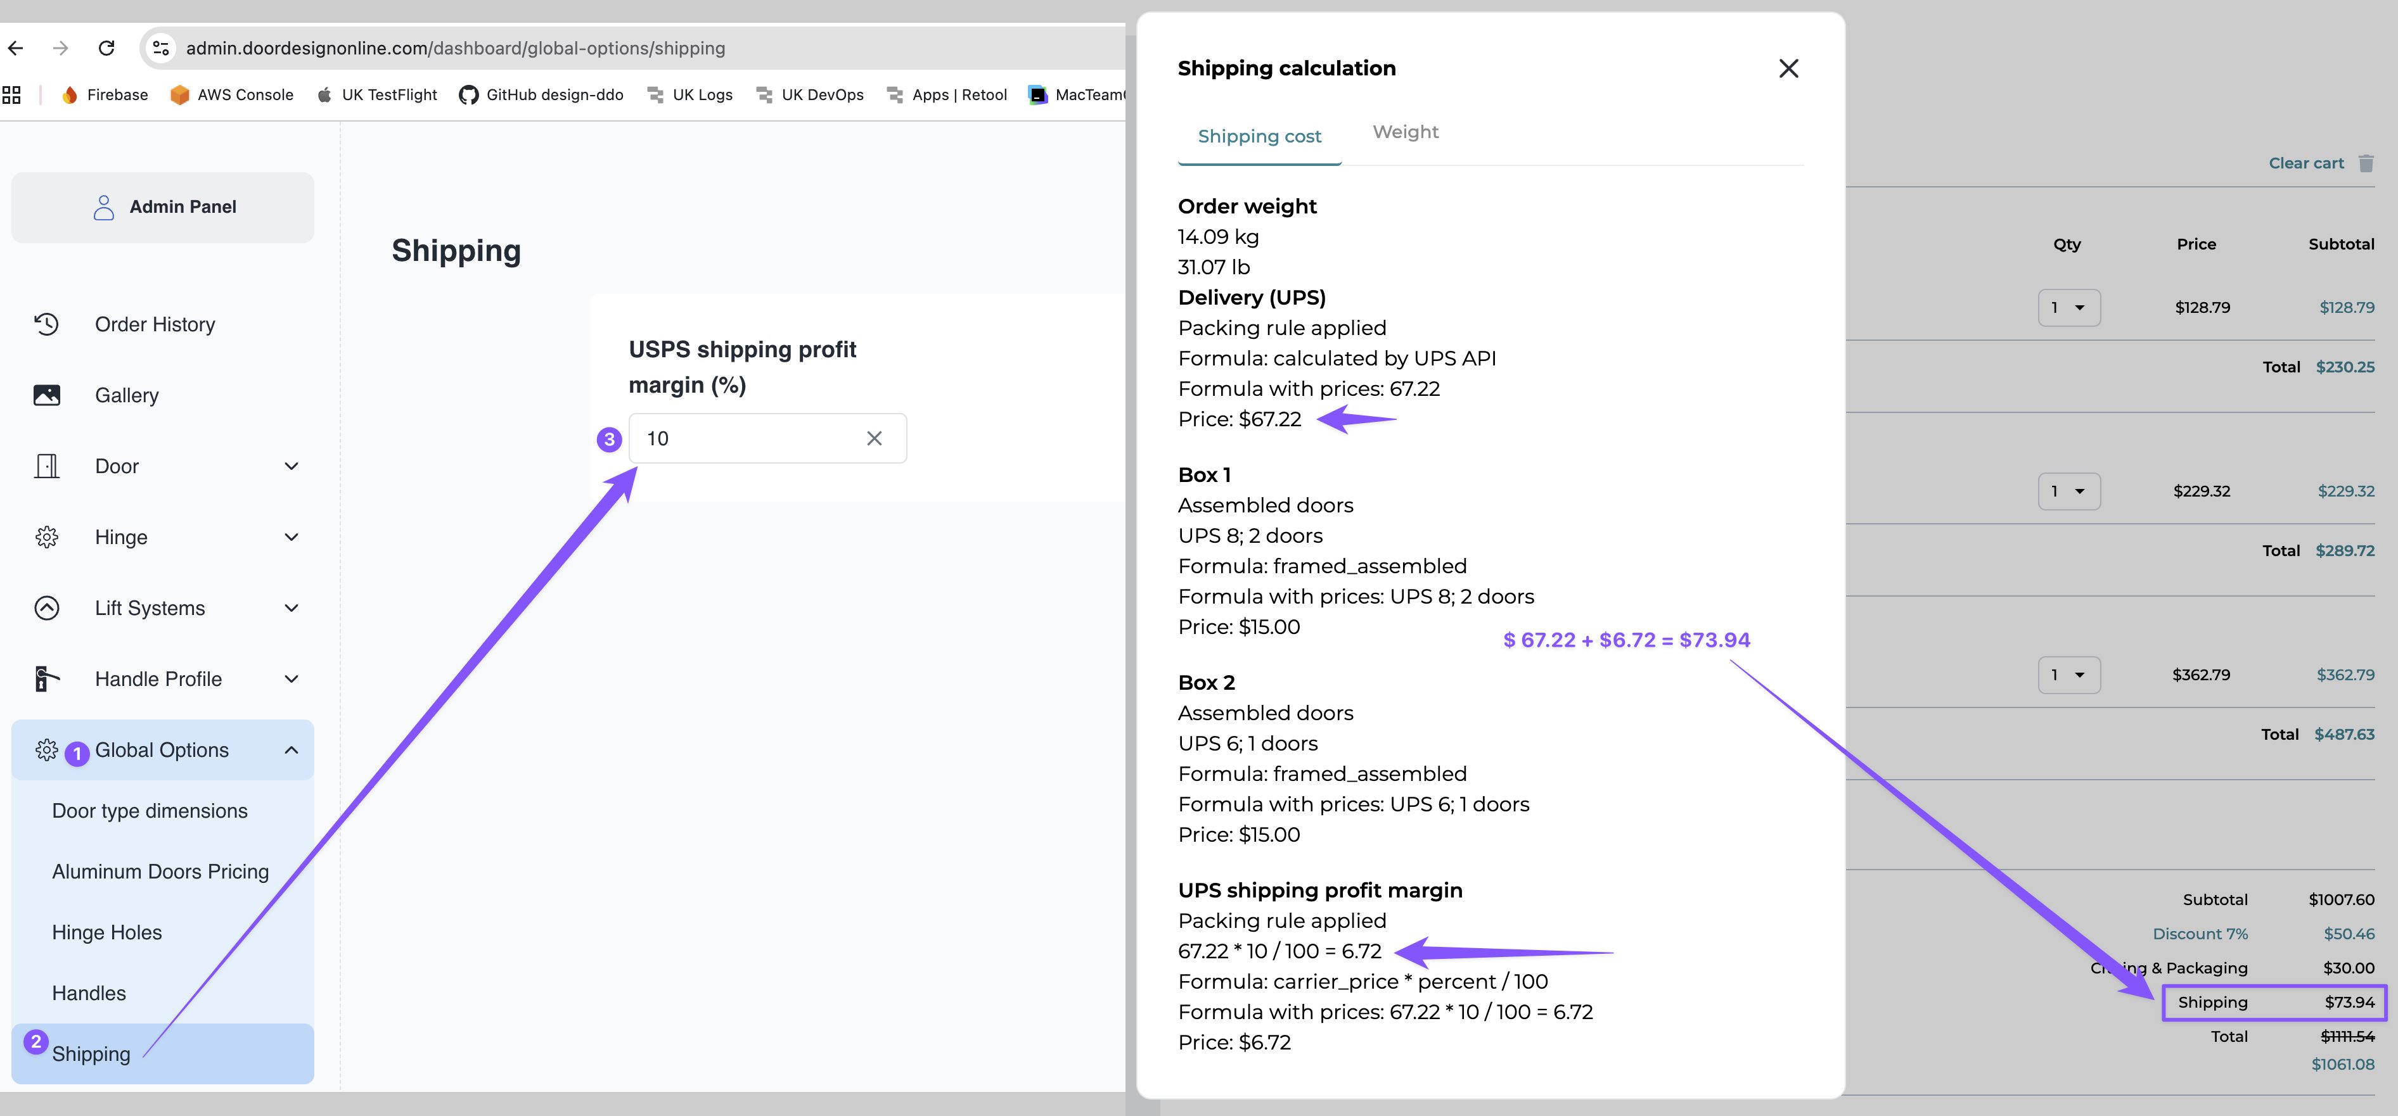This screenshot has height=1116, width=2398.
Task: Click the Lift Systems arrow-circle icon
Action: click(46, 608)
